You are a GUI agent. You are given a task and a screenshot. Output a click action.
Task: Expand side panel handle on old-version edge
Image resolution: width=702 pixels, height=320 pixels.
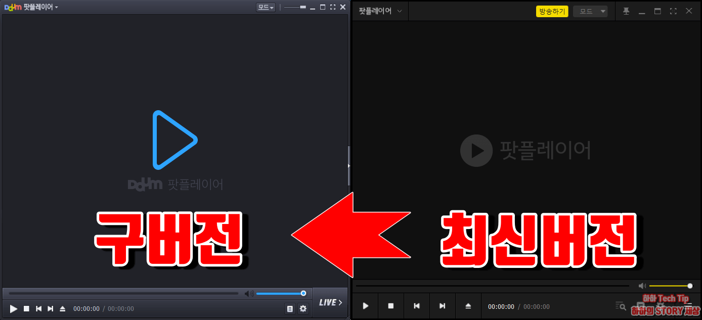349,165
